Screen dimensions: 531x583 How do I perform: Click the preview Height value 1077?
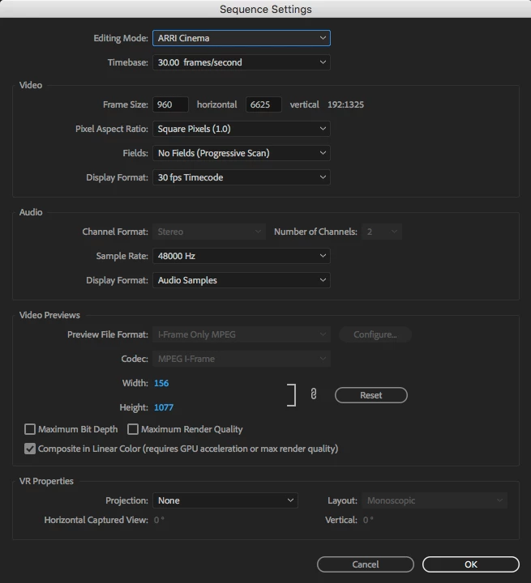164,407
